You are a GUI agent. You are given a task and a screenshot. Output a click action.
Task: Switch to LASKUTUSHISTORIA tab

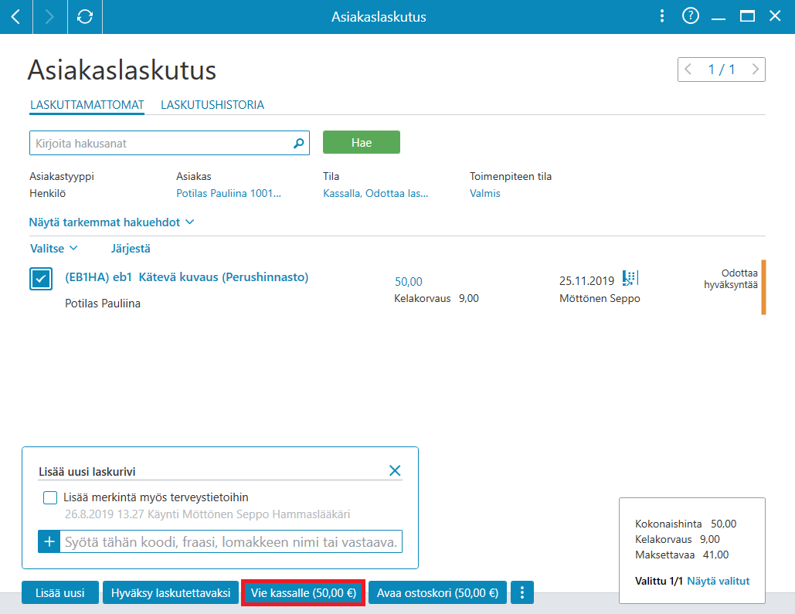point(212,105)
